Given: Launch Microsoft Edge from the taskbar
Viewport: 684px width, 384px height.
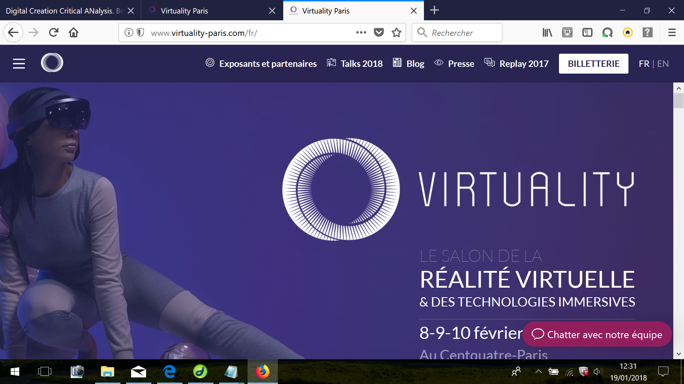Looking at the screenshot, I should point(170,372).
